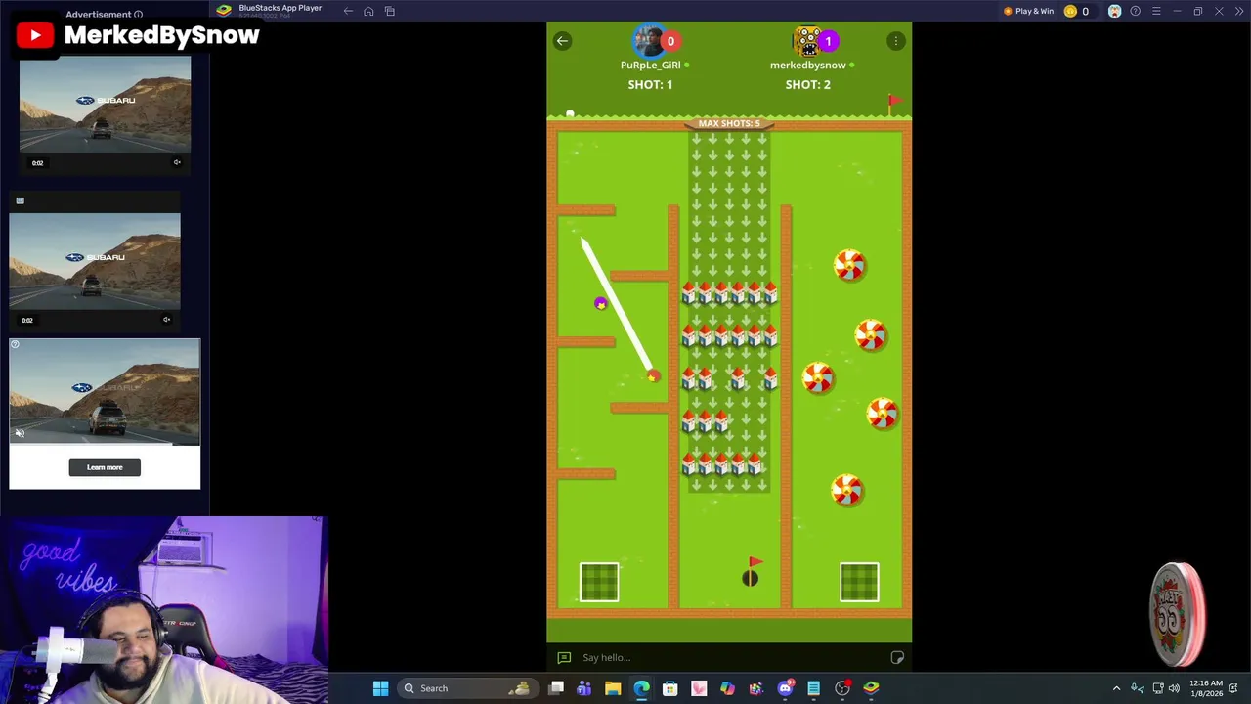Click the Learn more ad button
1251x704 pixels.
(x=105, y=467)
